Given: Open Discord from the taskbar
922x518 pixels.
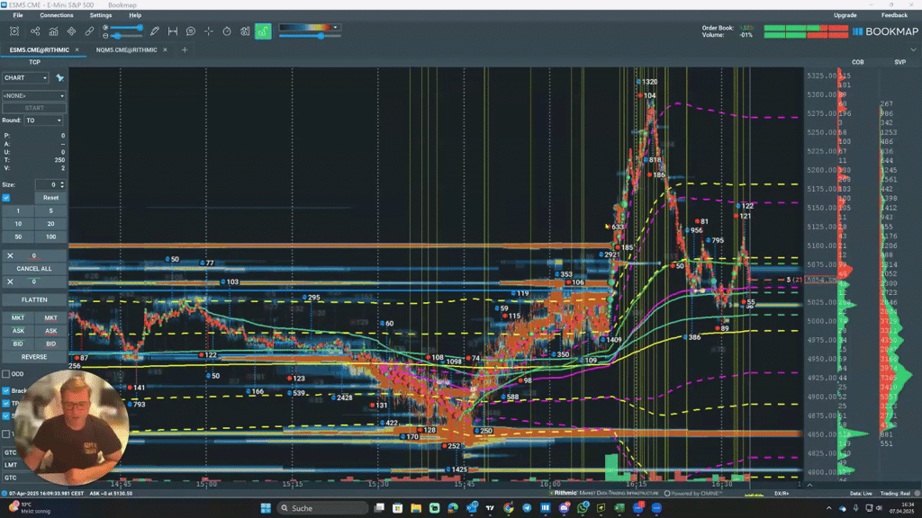Looking at the screenshot, I should pyautogui.click(x=564, y=508).
